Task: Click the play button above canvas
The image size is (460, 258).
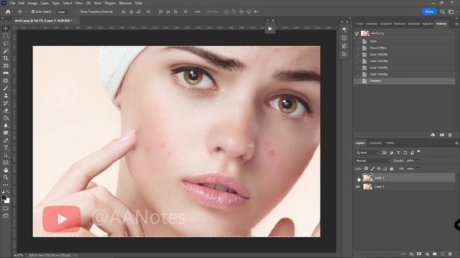Action: [270, 29]
